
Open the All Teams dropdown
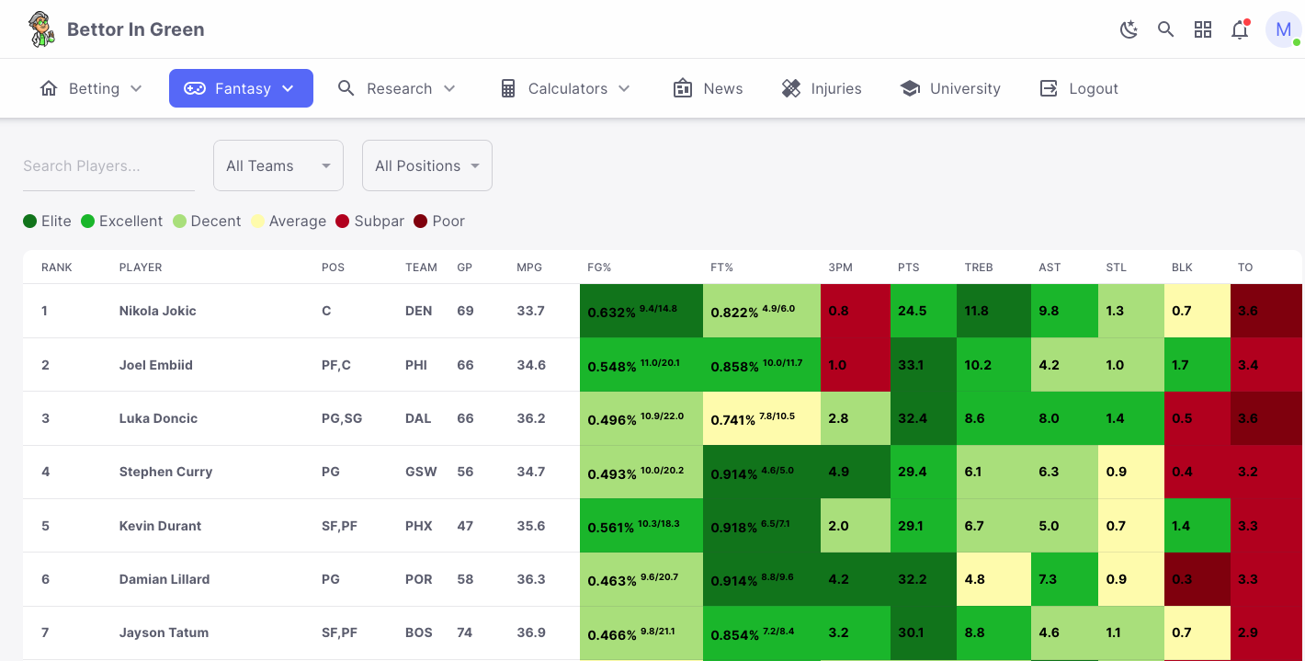click(278, 165)
